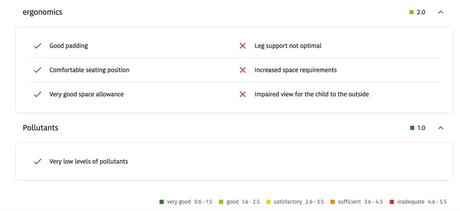Click the Very low levels of pollutants text

[89, 162]
